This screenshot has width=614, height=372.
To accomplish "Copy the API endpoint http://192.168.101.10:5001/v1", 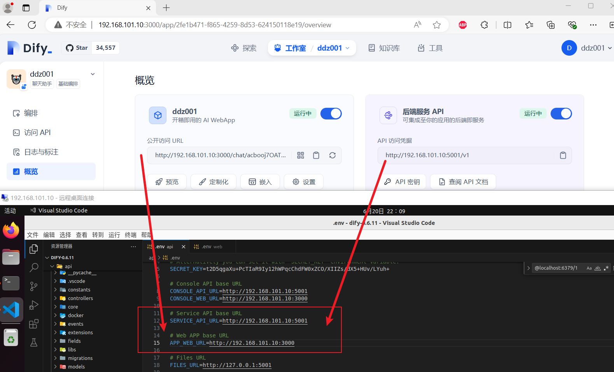I will pos(563,155).
